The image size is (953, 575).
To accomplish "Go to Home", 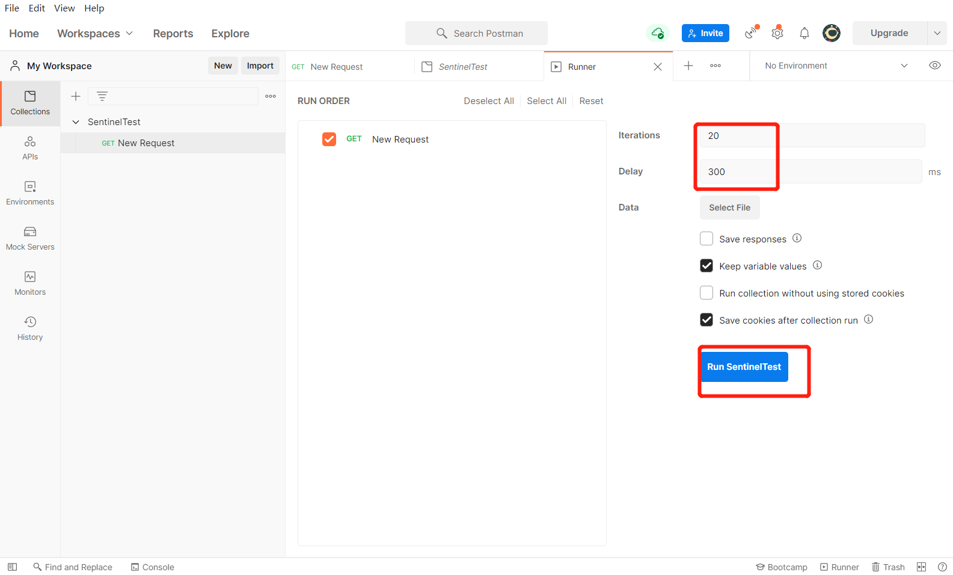I will tap(24, 34).
